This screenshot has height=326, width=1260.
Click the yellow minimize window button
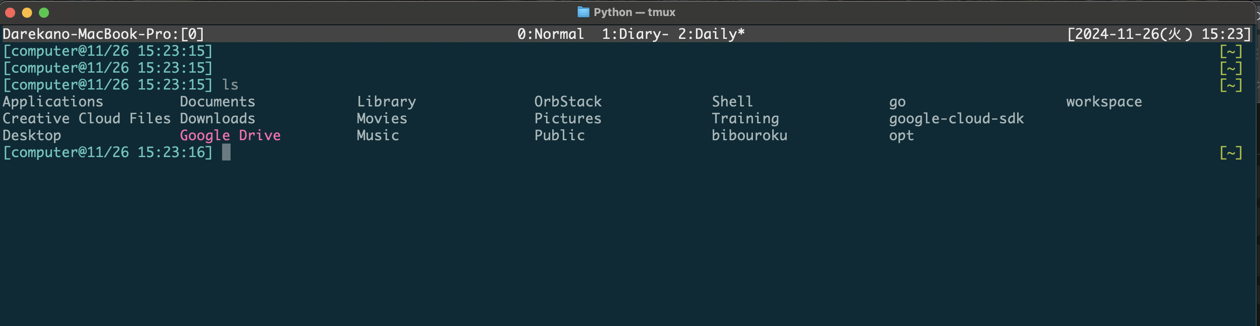[27, 13]
